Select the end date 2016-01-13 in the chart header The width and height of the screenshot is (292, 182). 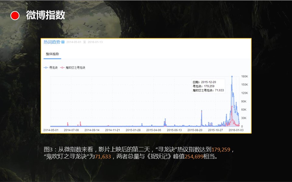pos(95,42)
